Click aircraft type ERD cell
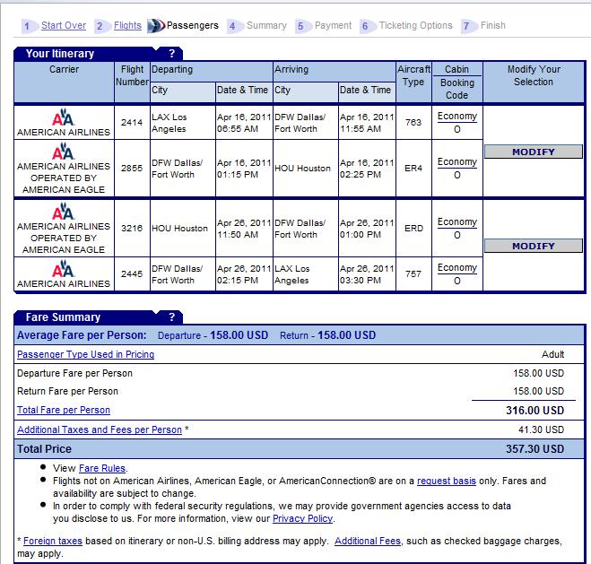 coord(413,229)
